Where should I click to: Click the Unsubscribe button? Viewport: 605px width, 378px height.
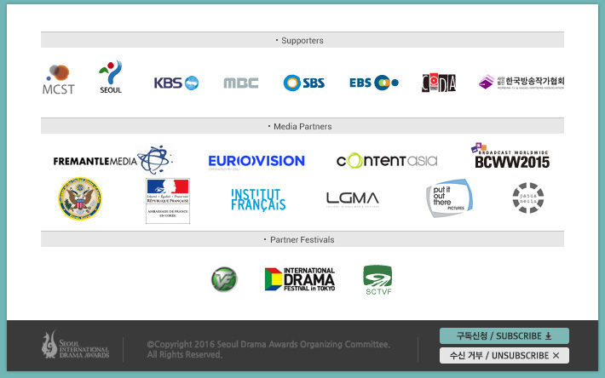[504, 355]
